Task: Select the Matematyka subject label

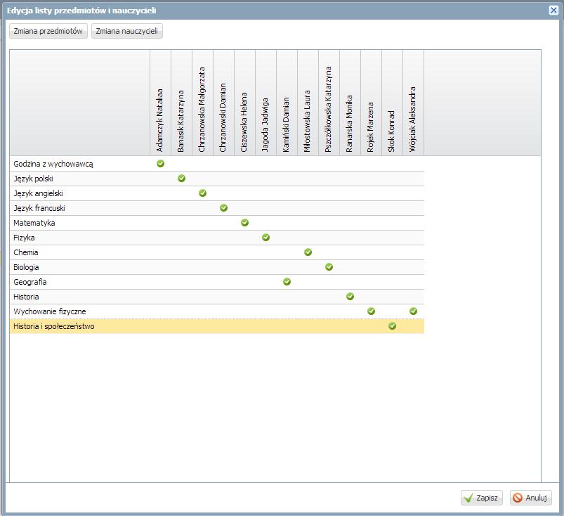Action: click(x=34, y=223)
